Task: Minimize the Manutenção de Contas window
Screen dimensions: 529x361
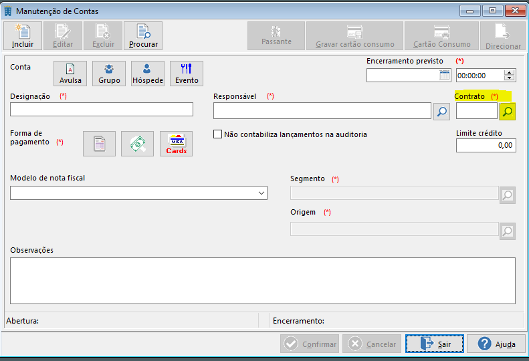Action: click(469, 11)
